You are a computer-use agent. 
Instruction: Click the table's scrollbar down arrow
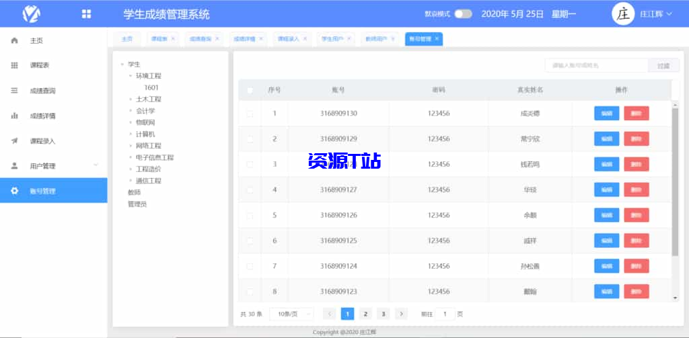coord(676,298)
